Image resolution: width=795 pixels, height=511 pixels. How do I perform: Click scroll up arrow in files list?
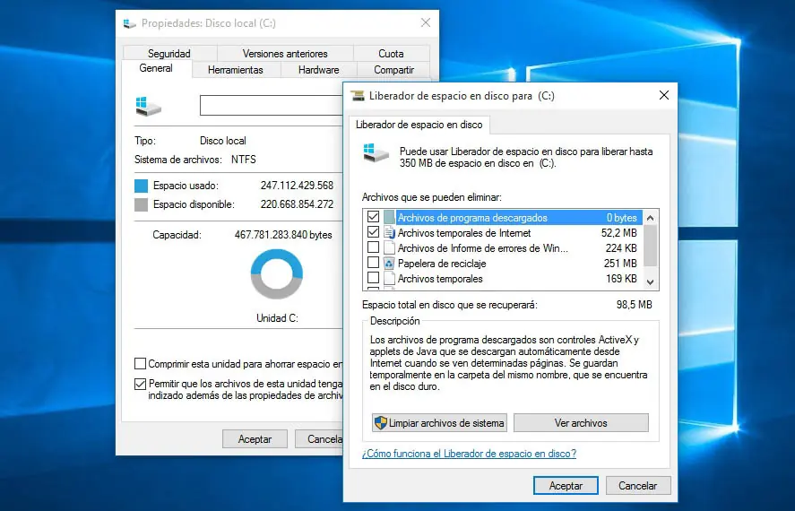click(651, 218)
